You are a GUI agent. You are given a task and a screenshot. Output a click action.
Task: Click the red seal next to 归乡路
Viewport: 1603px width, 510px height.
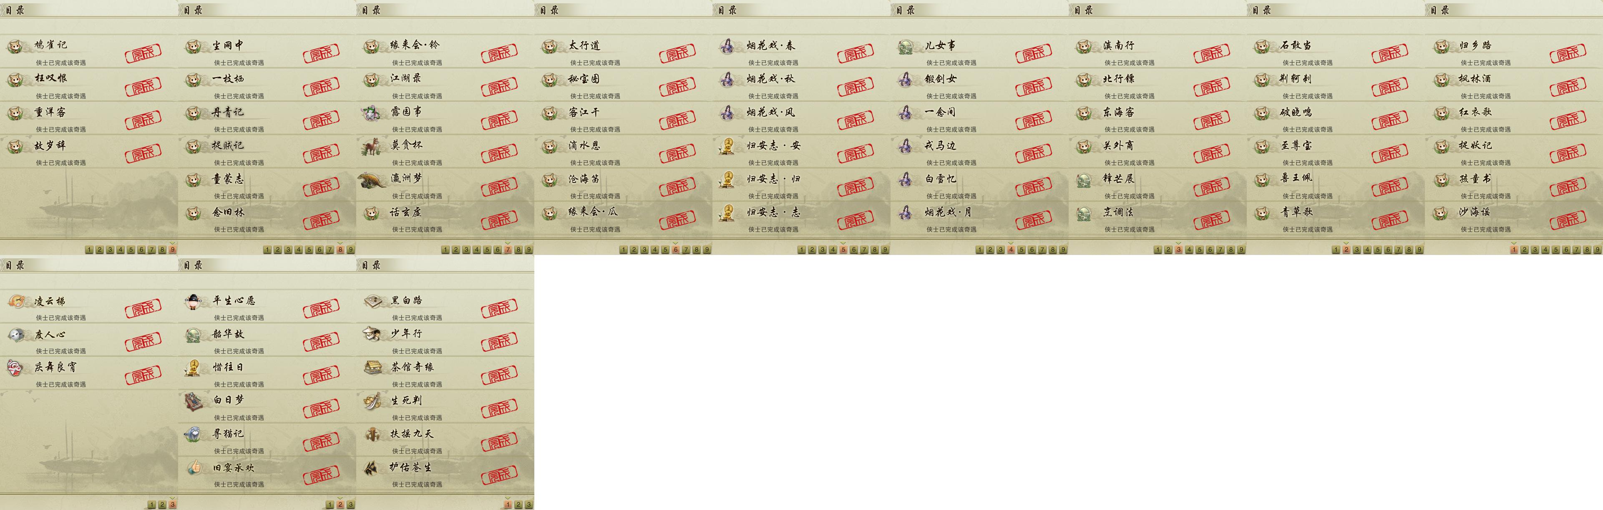click(1568, 53)
